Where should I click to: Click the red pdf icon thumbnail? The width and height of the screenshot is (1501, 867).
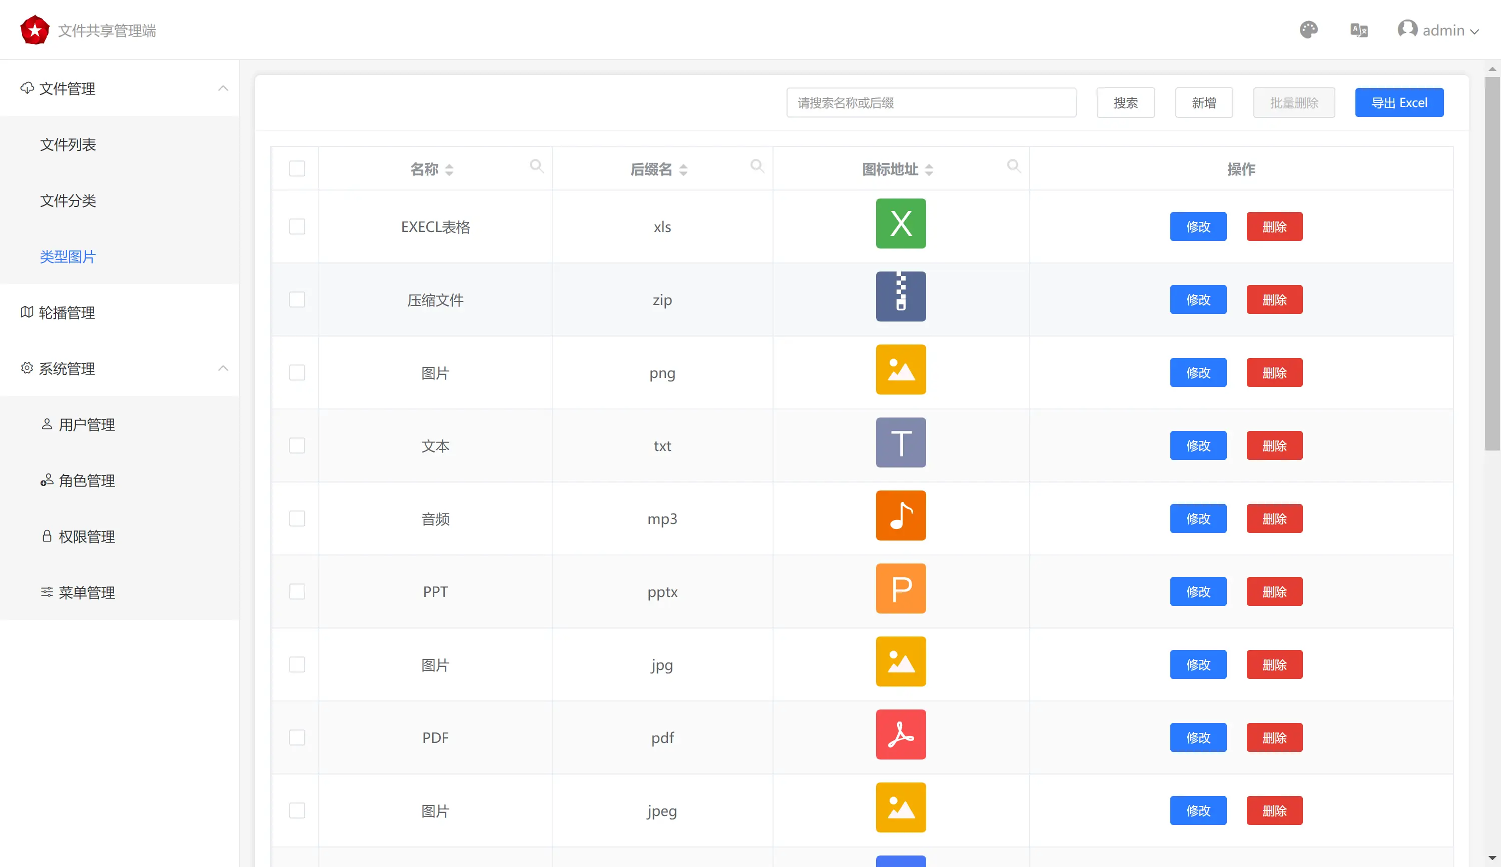pyautogui.click(x=901, y=735)
